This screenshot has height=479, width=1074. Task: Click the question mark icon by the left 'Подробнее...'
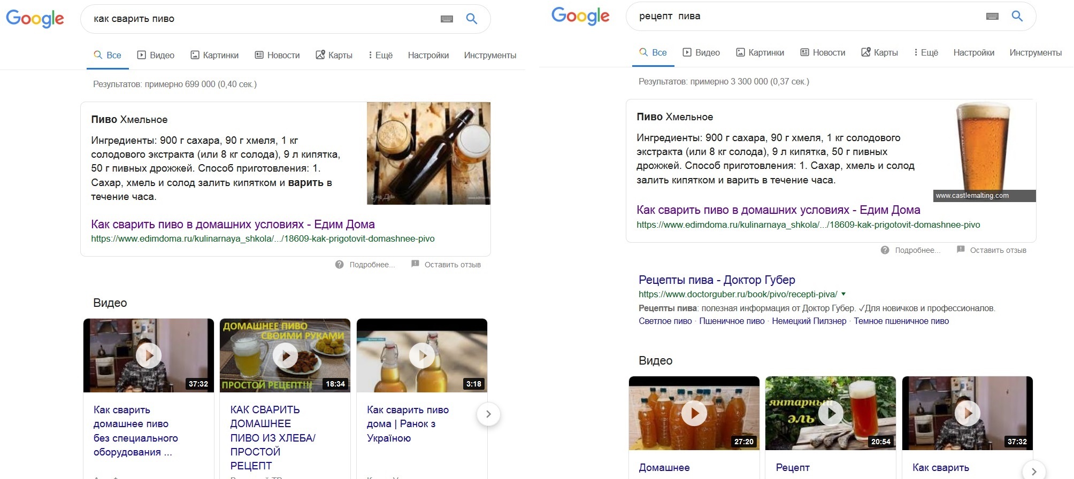click(x=339, y=265)
